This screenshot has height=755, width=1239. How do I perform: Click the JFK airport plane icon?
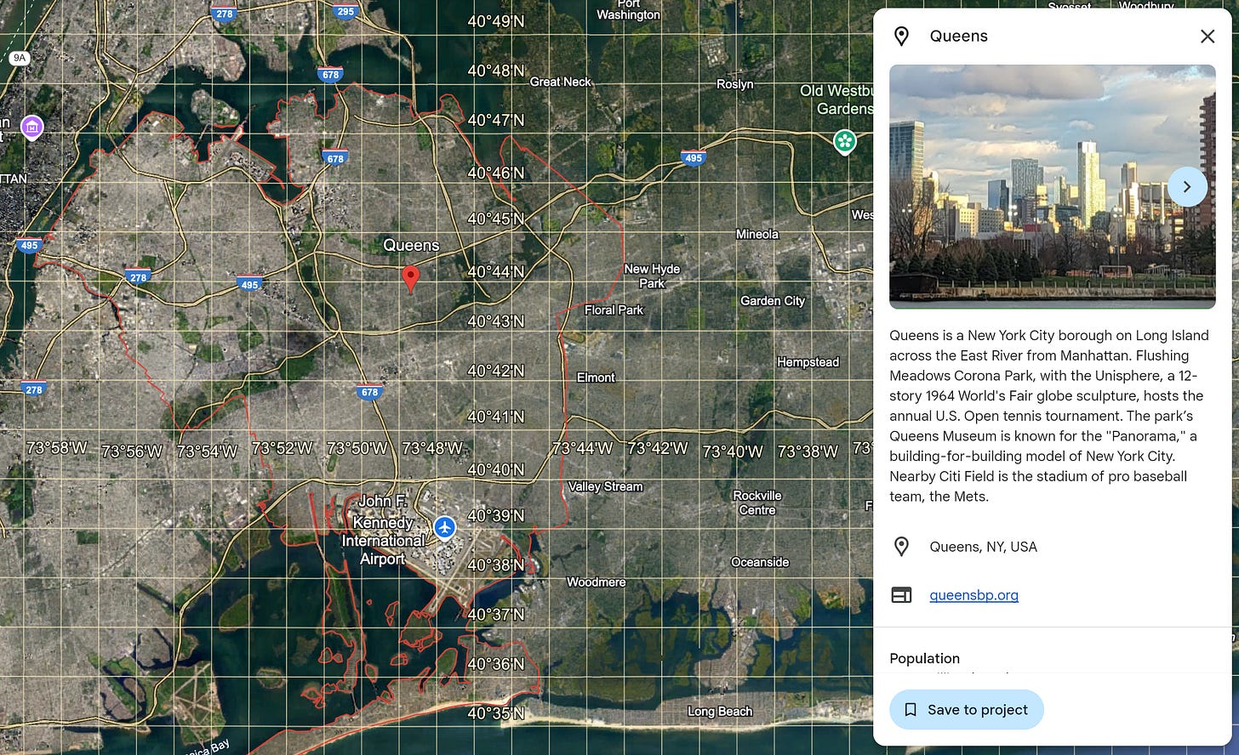pos(444,527)
